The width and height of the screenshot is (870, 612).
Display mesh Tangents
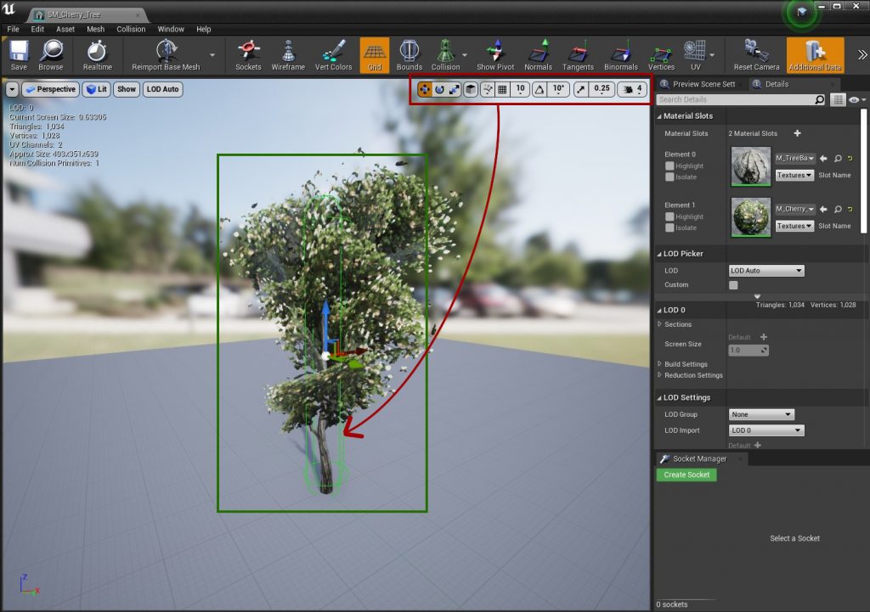(x=578, y=55)
